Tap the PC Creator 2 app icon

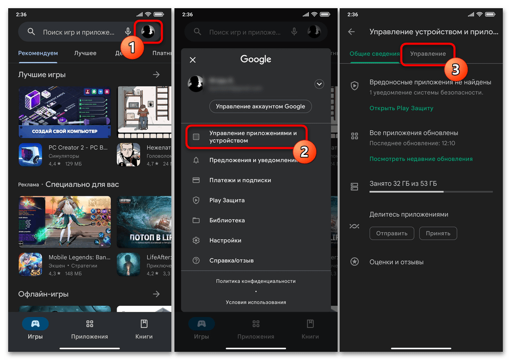pyautogui.click(x=30, y=155)
